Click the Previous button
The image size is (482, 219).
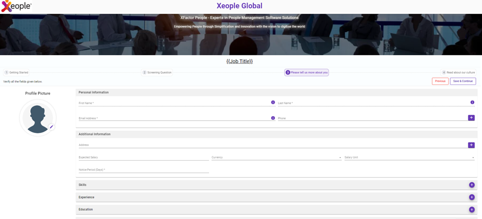(440, 81)
